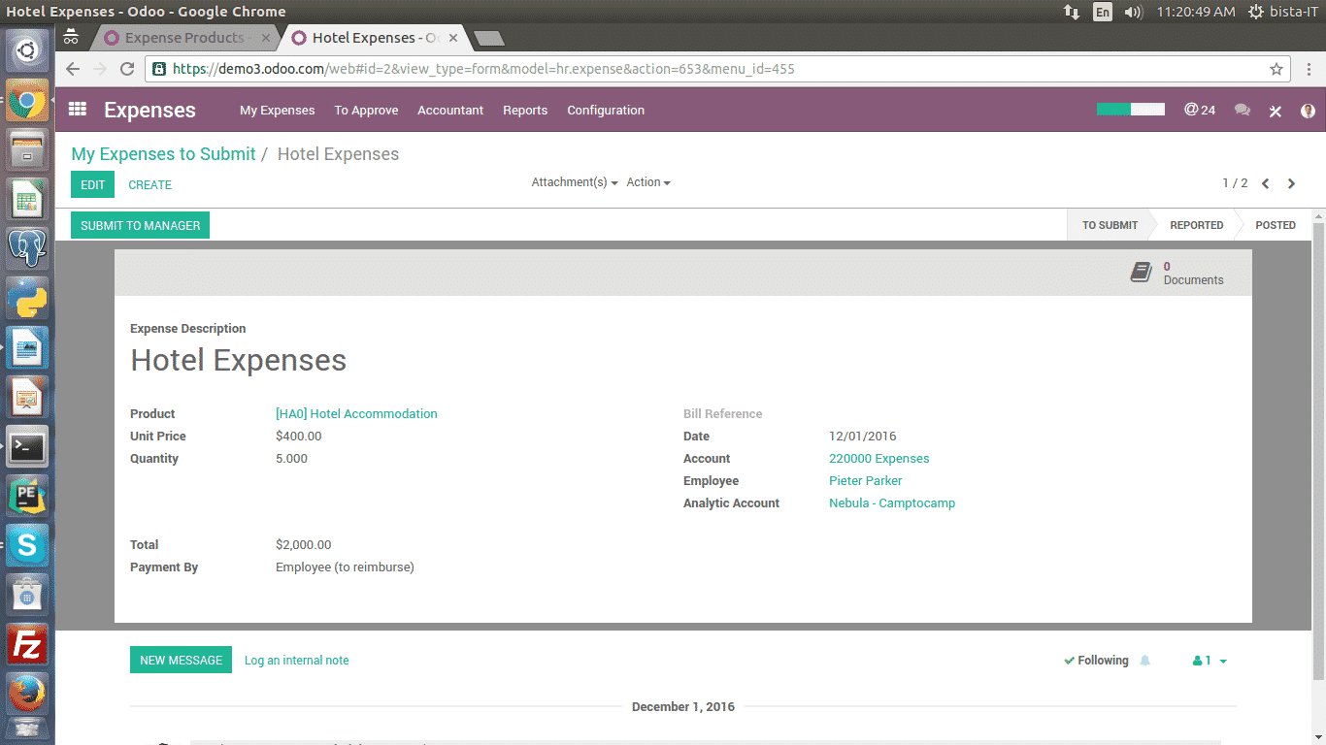
Task: Open the 220000 Expenses account link
Action: (878, 459)
